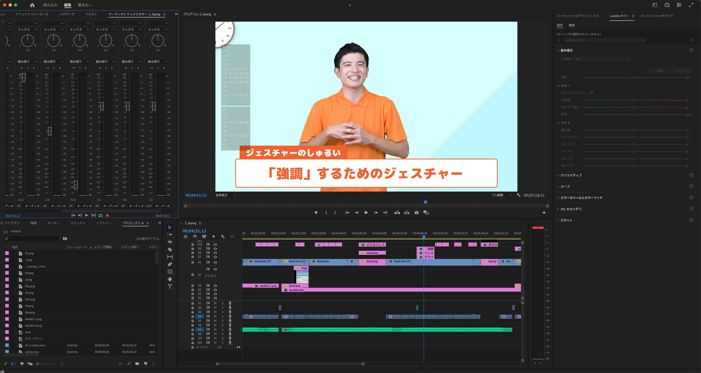The width and height of the screenshot is (701, 373).
Task: Open the フル画質 playback resolution dropdown
Action: (x=501, y=195)
